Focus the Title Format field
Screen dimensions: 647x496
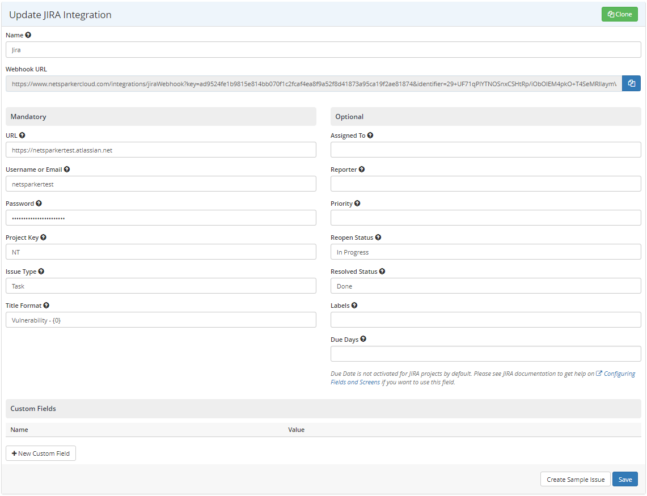point(161,320)
